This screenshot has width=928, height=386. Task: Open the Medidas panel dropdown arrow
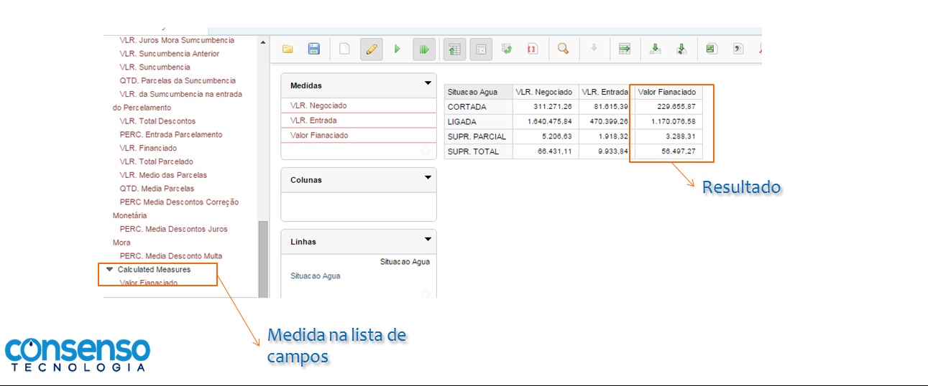click(x=428, y=84)
